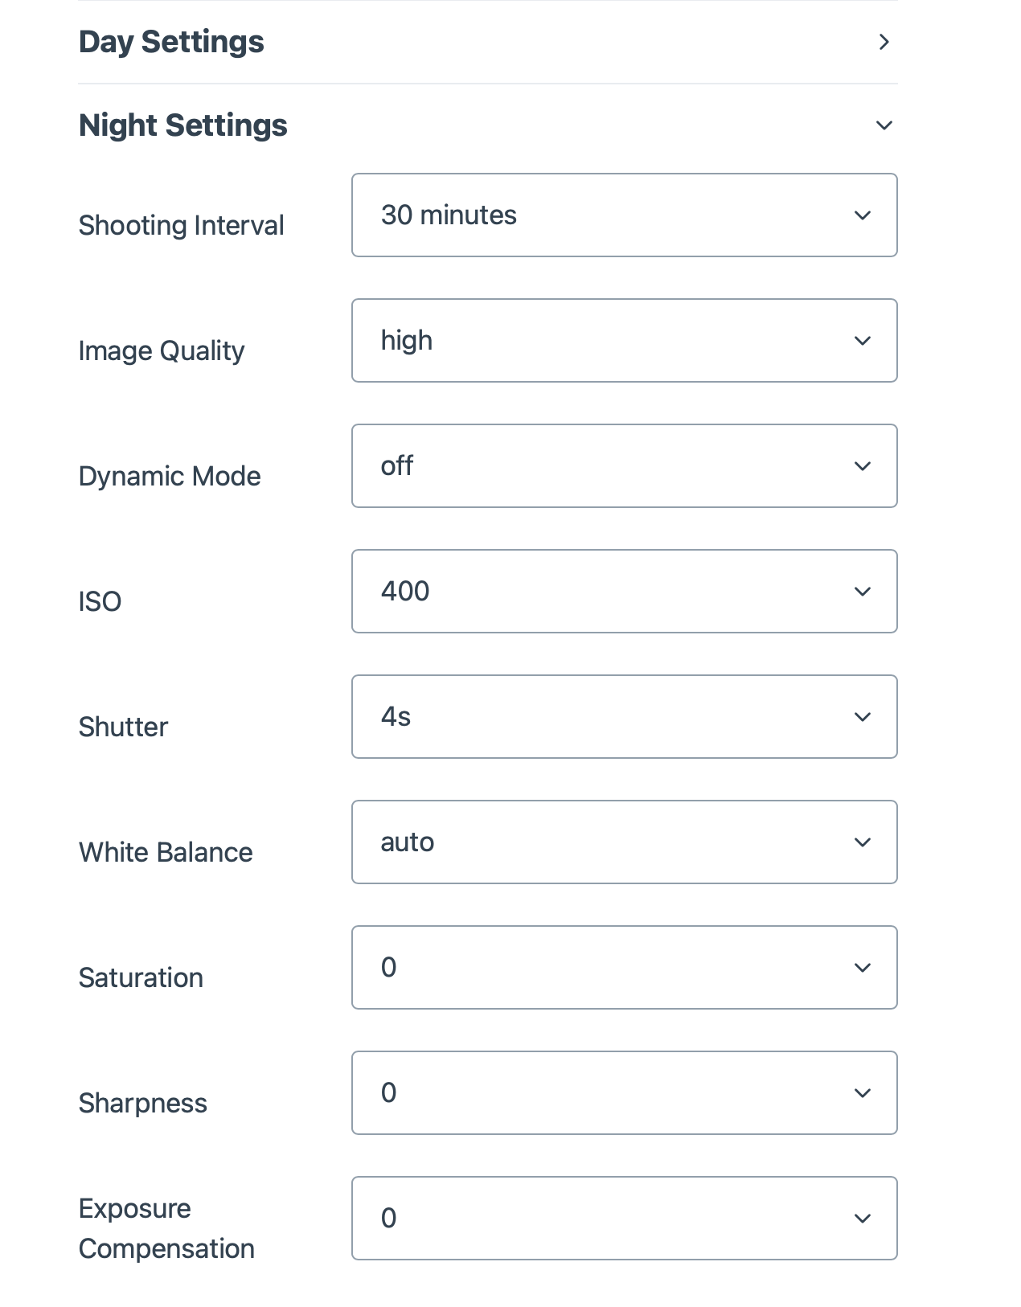Open the White Balance dropdown
1021x1307 pixels.
[624, 842]
